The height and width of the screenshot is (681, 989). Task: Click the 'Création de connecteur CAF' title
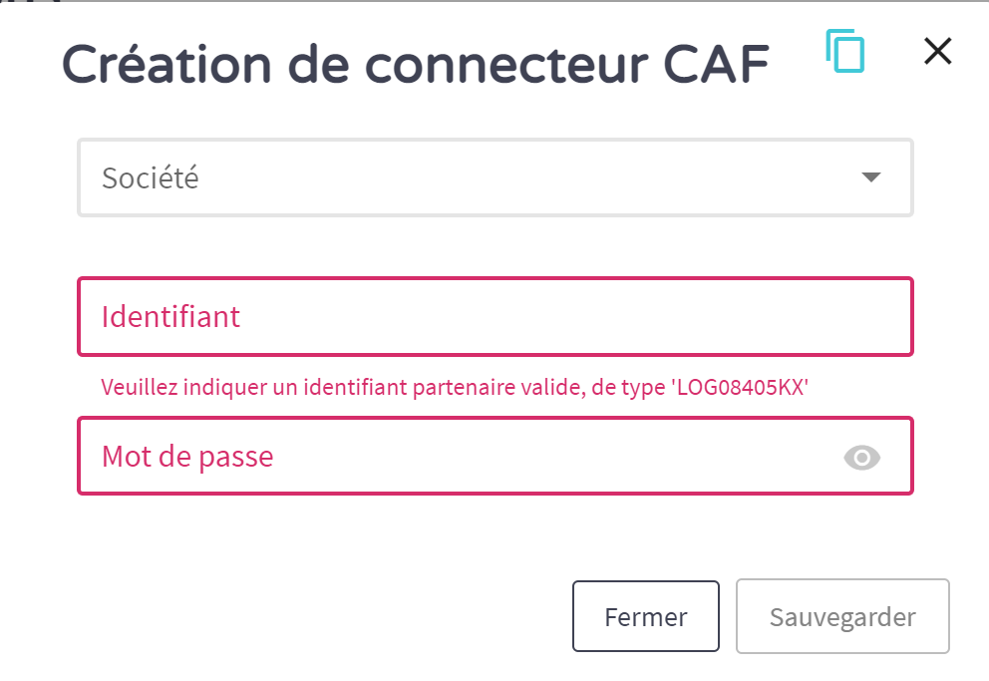point(416,65)
